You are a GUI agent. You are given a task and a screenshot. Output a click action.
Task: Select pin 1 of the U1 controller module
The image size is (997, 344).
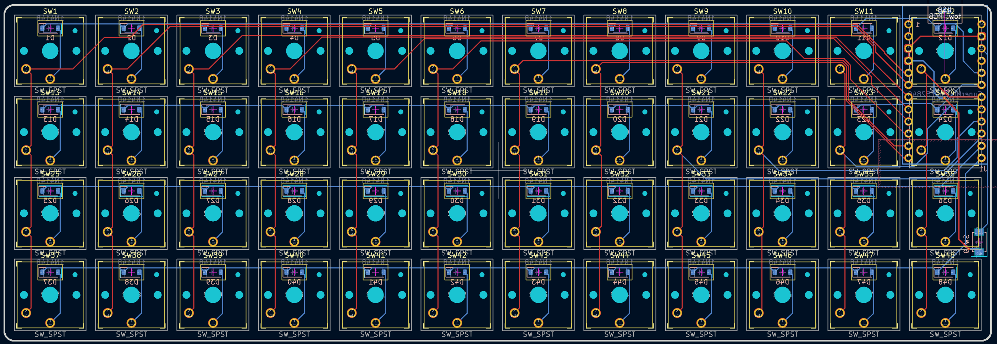(908, 24)
